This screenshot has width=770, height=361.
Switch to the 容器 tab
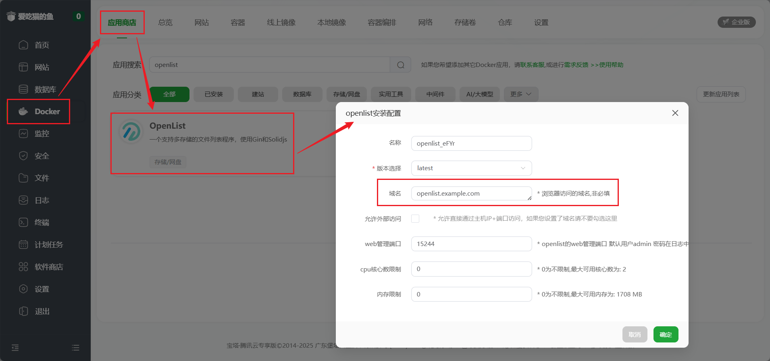[237, 23]
